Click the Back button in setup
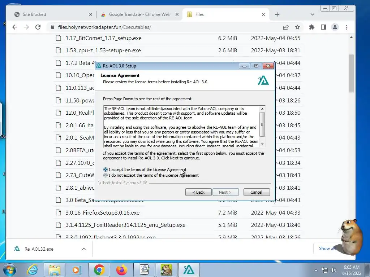The image size is (370, 277). pos(198,192)
